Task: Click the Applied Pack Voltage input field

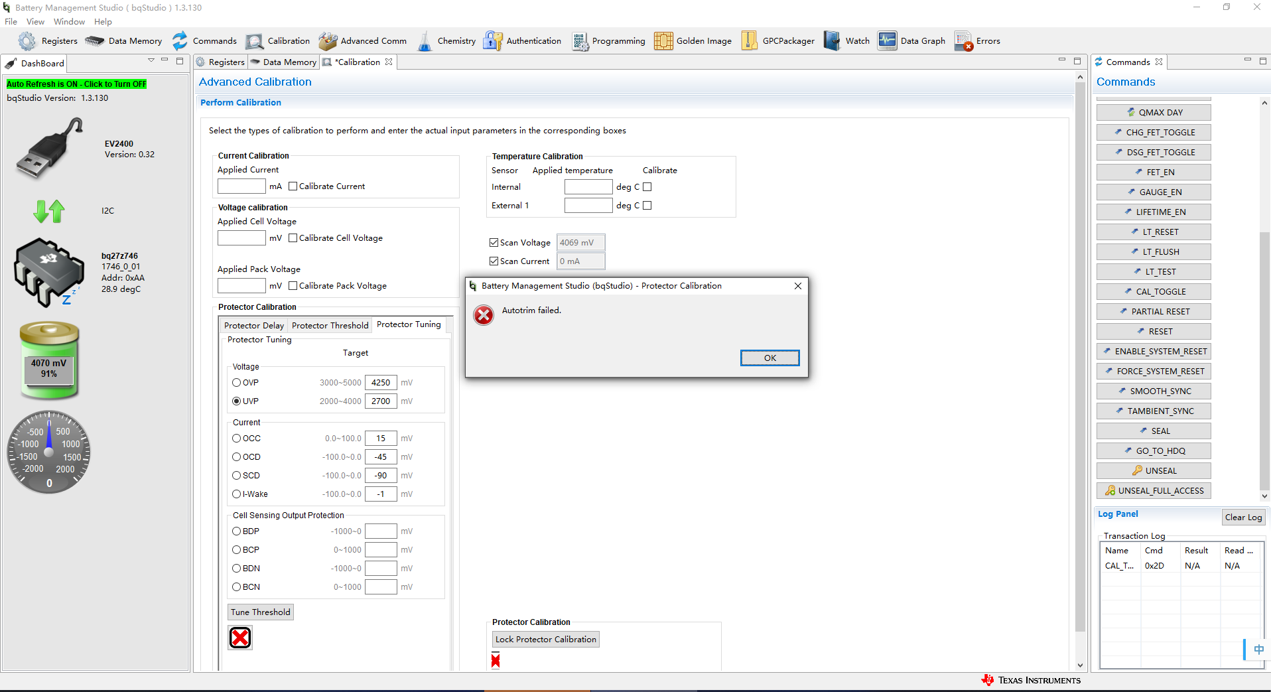Action: [241, 286]
